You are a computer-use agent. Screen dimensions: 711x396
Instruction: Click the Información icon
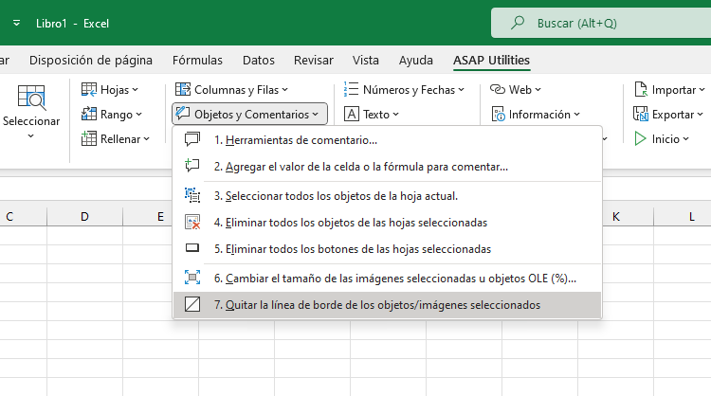tap(498, 115)
